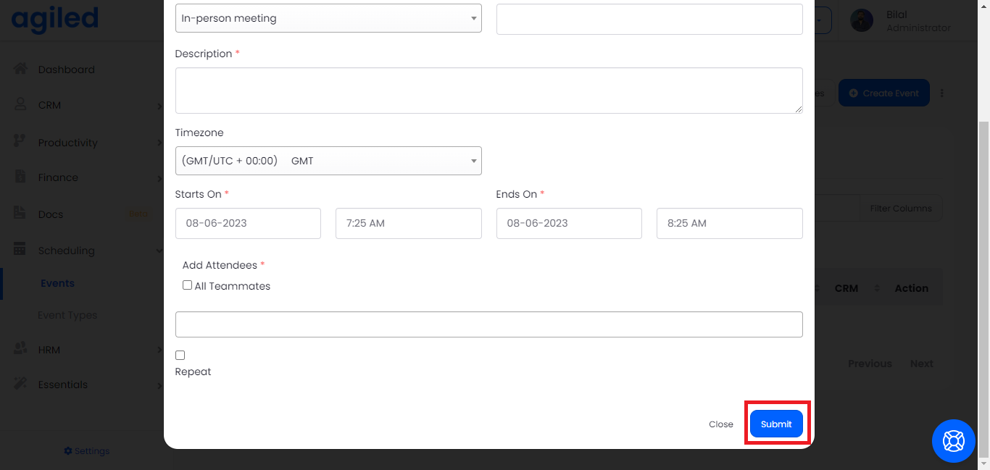Click the Dashboard home icon in sidebar
Image resolution: width=990 pixels, height=470 pixels.
click(20, 69)
